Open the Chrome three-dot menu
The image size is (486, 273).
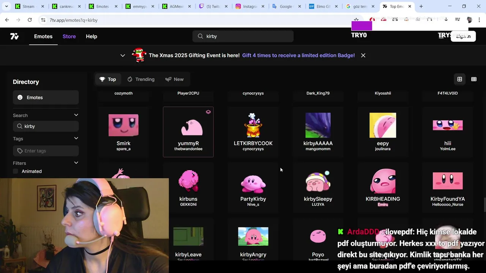(480, 20)
